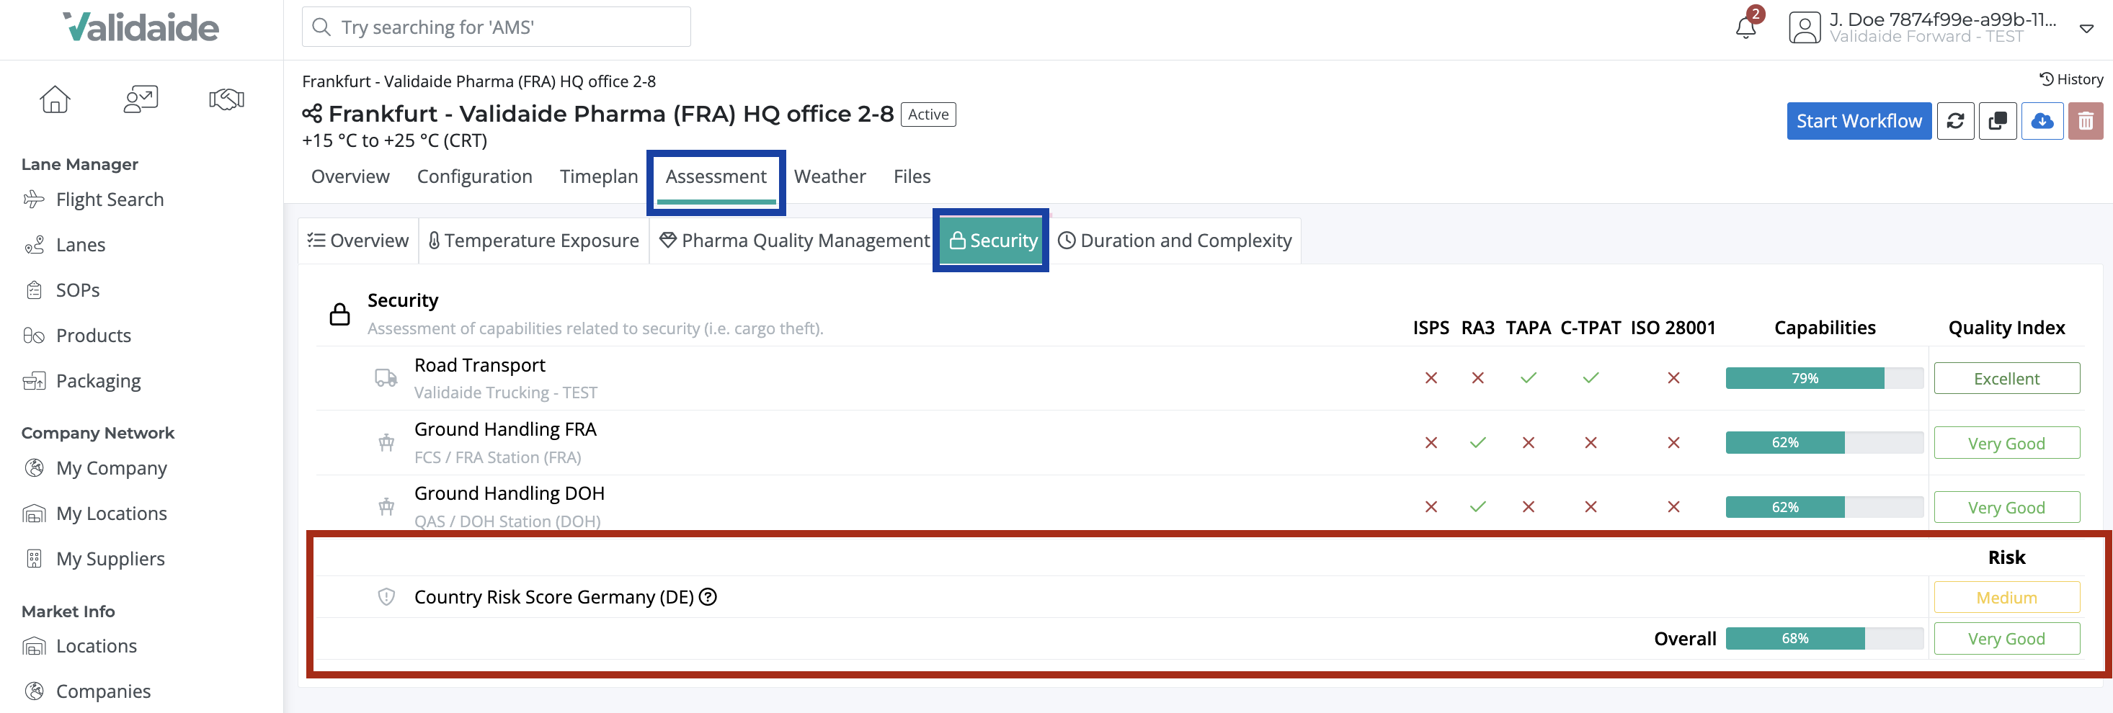This screenshot has width=2113, height=713.
Task: Click the History link
Action: [2070, 79]
